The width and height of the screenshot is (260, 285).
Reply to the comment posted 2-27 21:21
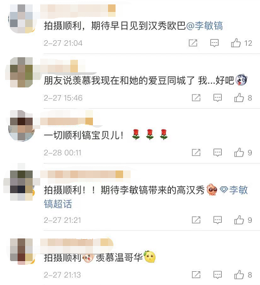click(217, 220)
